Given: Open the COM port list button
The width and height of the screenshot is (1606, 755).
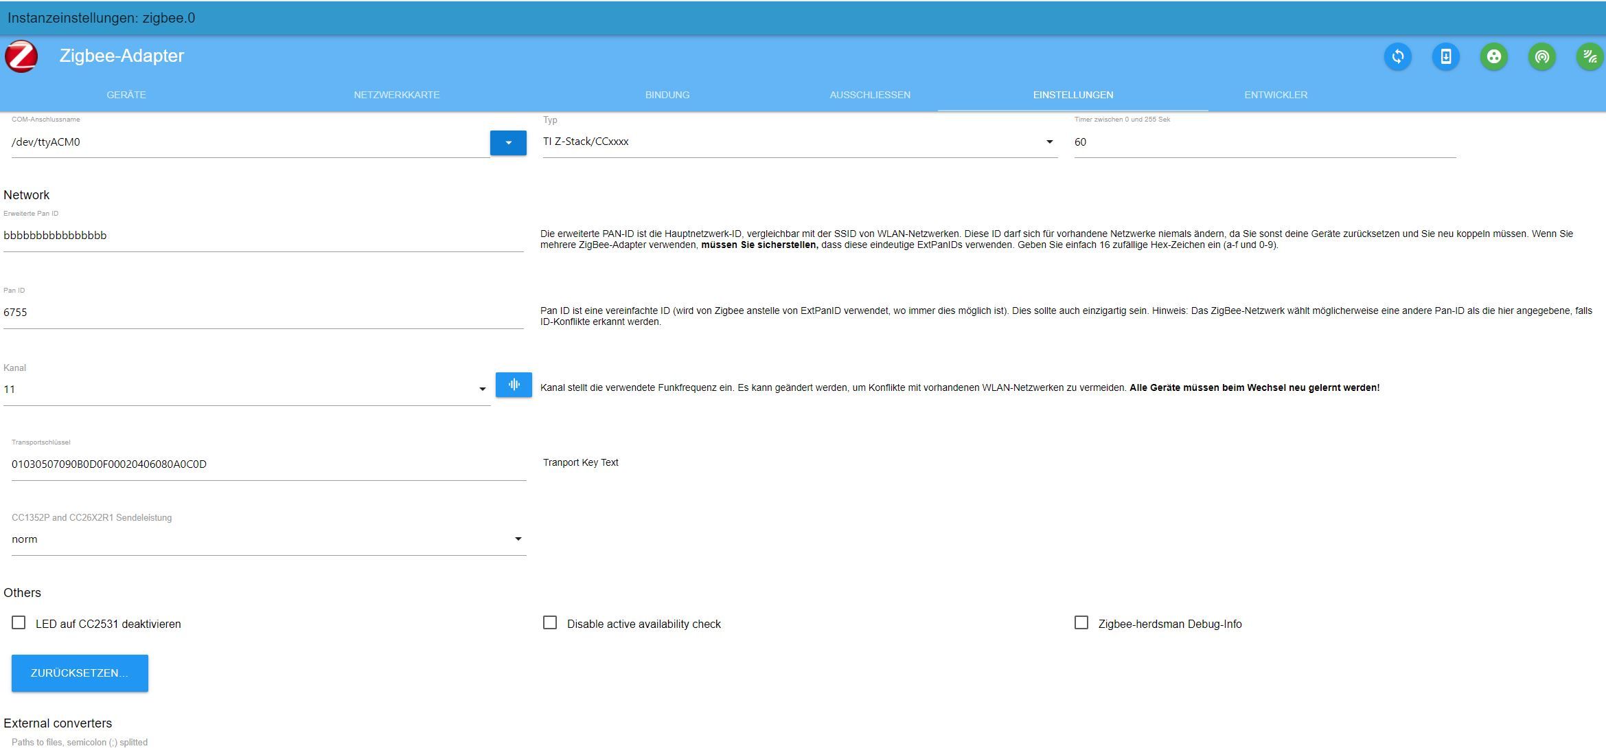Looking at the screenshot, I should tap(508, 143).
